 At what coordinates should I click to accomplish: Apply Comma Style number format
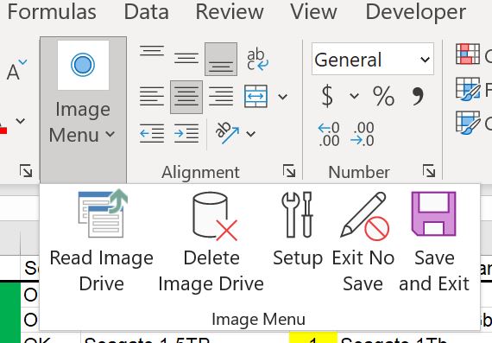(x=418, y=96)
